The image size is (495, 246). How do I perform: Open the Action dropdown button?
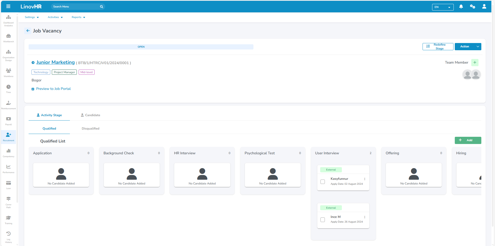click(468, 47)
